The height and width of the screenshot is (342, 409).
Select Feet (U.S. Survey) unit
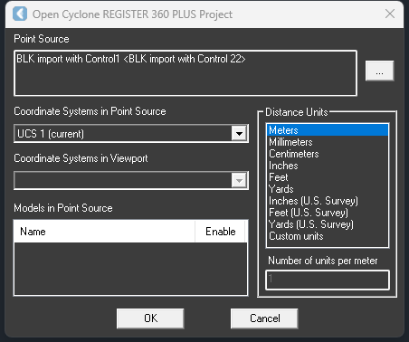pos(328,213)
